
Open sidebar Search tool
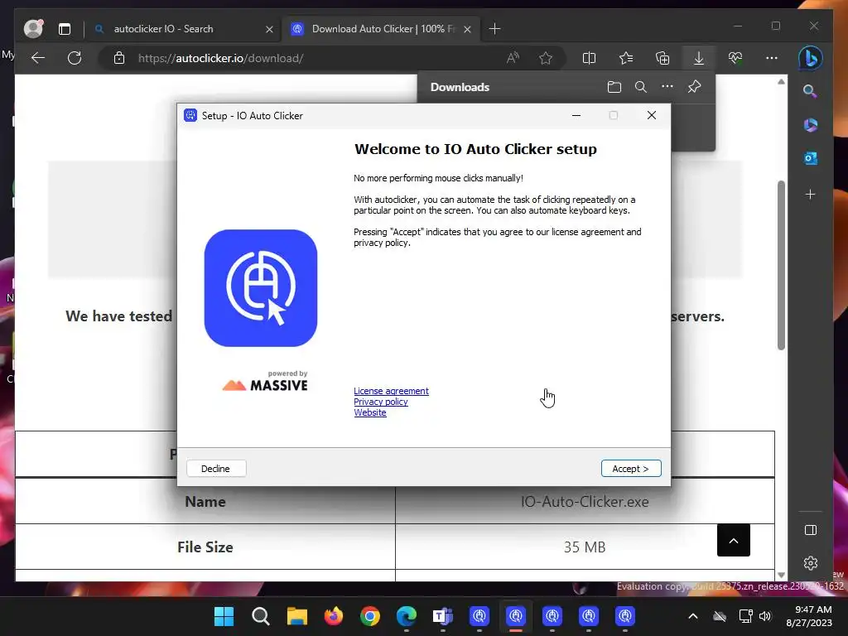(x=810, y=91)
